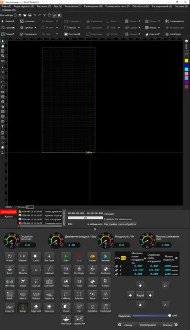Click the Clean nozzle icon

[x=23, y=283]
